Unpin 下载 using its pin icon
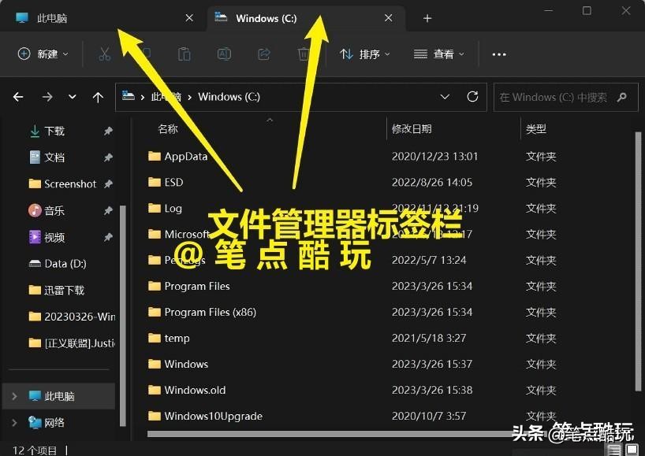645x456 pixels. [x=108, y=130]
